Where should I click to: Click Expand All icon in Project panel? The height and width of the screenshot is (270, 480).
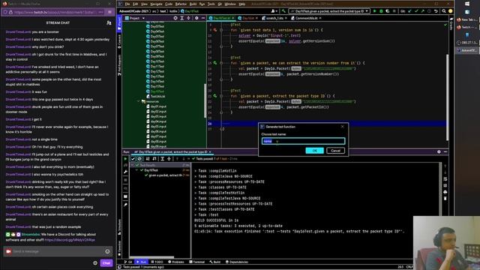pos(181,18)
